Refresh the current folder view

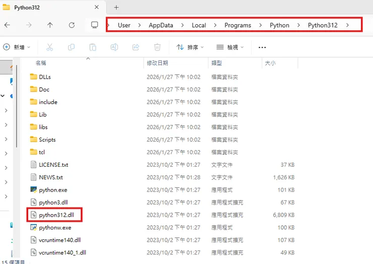tap(72, 25)
